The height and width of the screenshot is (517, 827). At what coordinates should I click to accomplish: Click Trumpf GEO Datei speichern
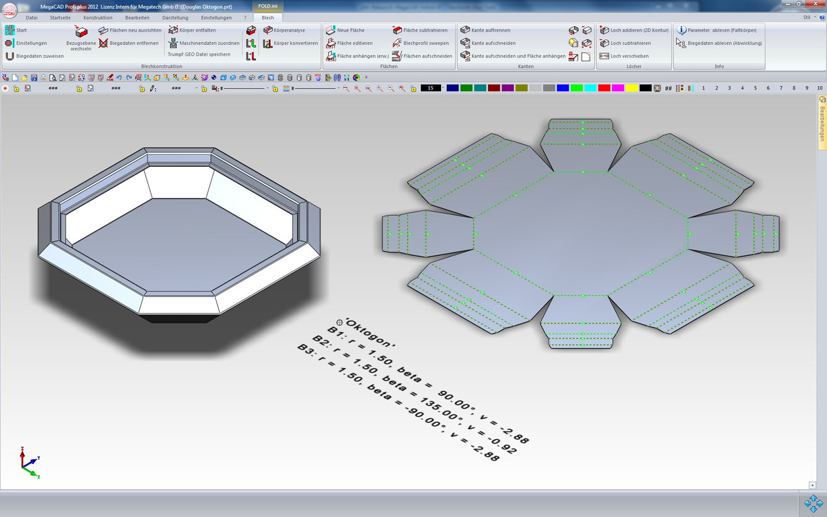(199, 54)
